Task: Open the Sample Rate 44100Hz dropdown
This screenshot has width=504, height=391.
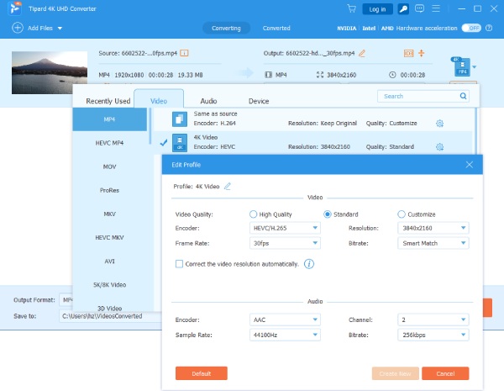Action: (285, 336)
